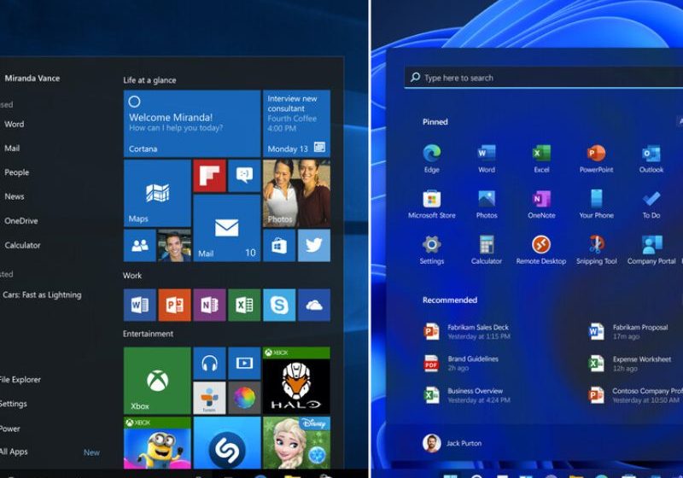Open the Groove Music headphones tile

tap(209, 363)
